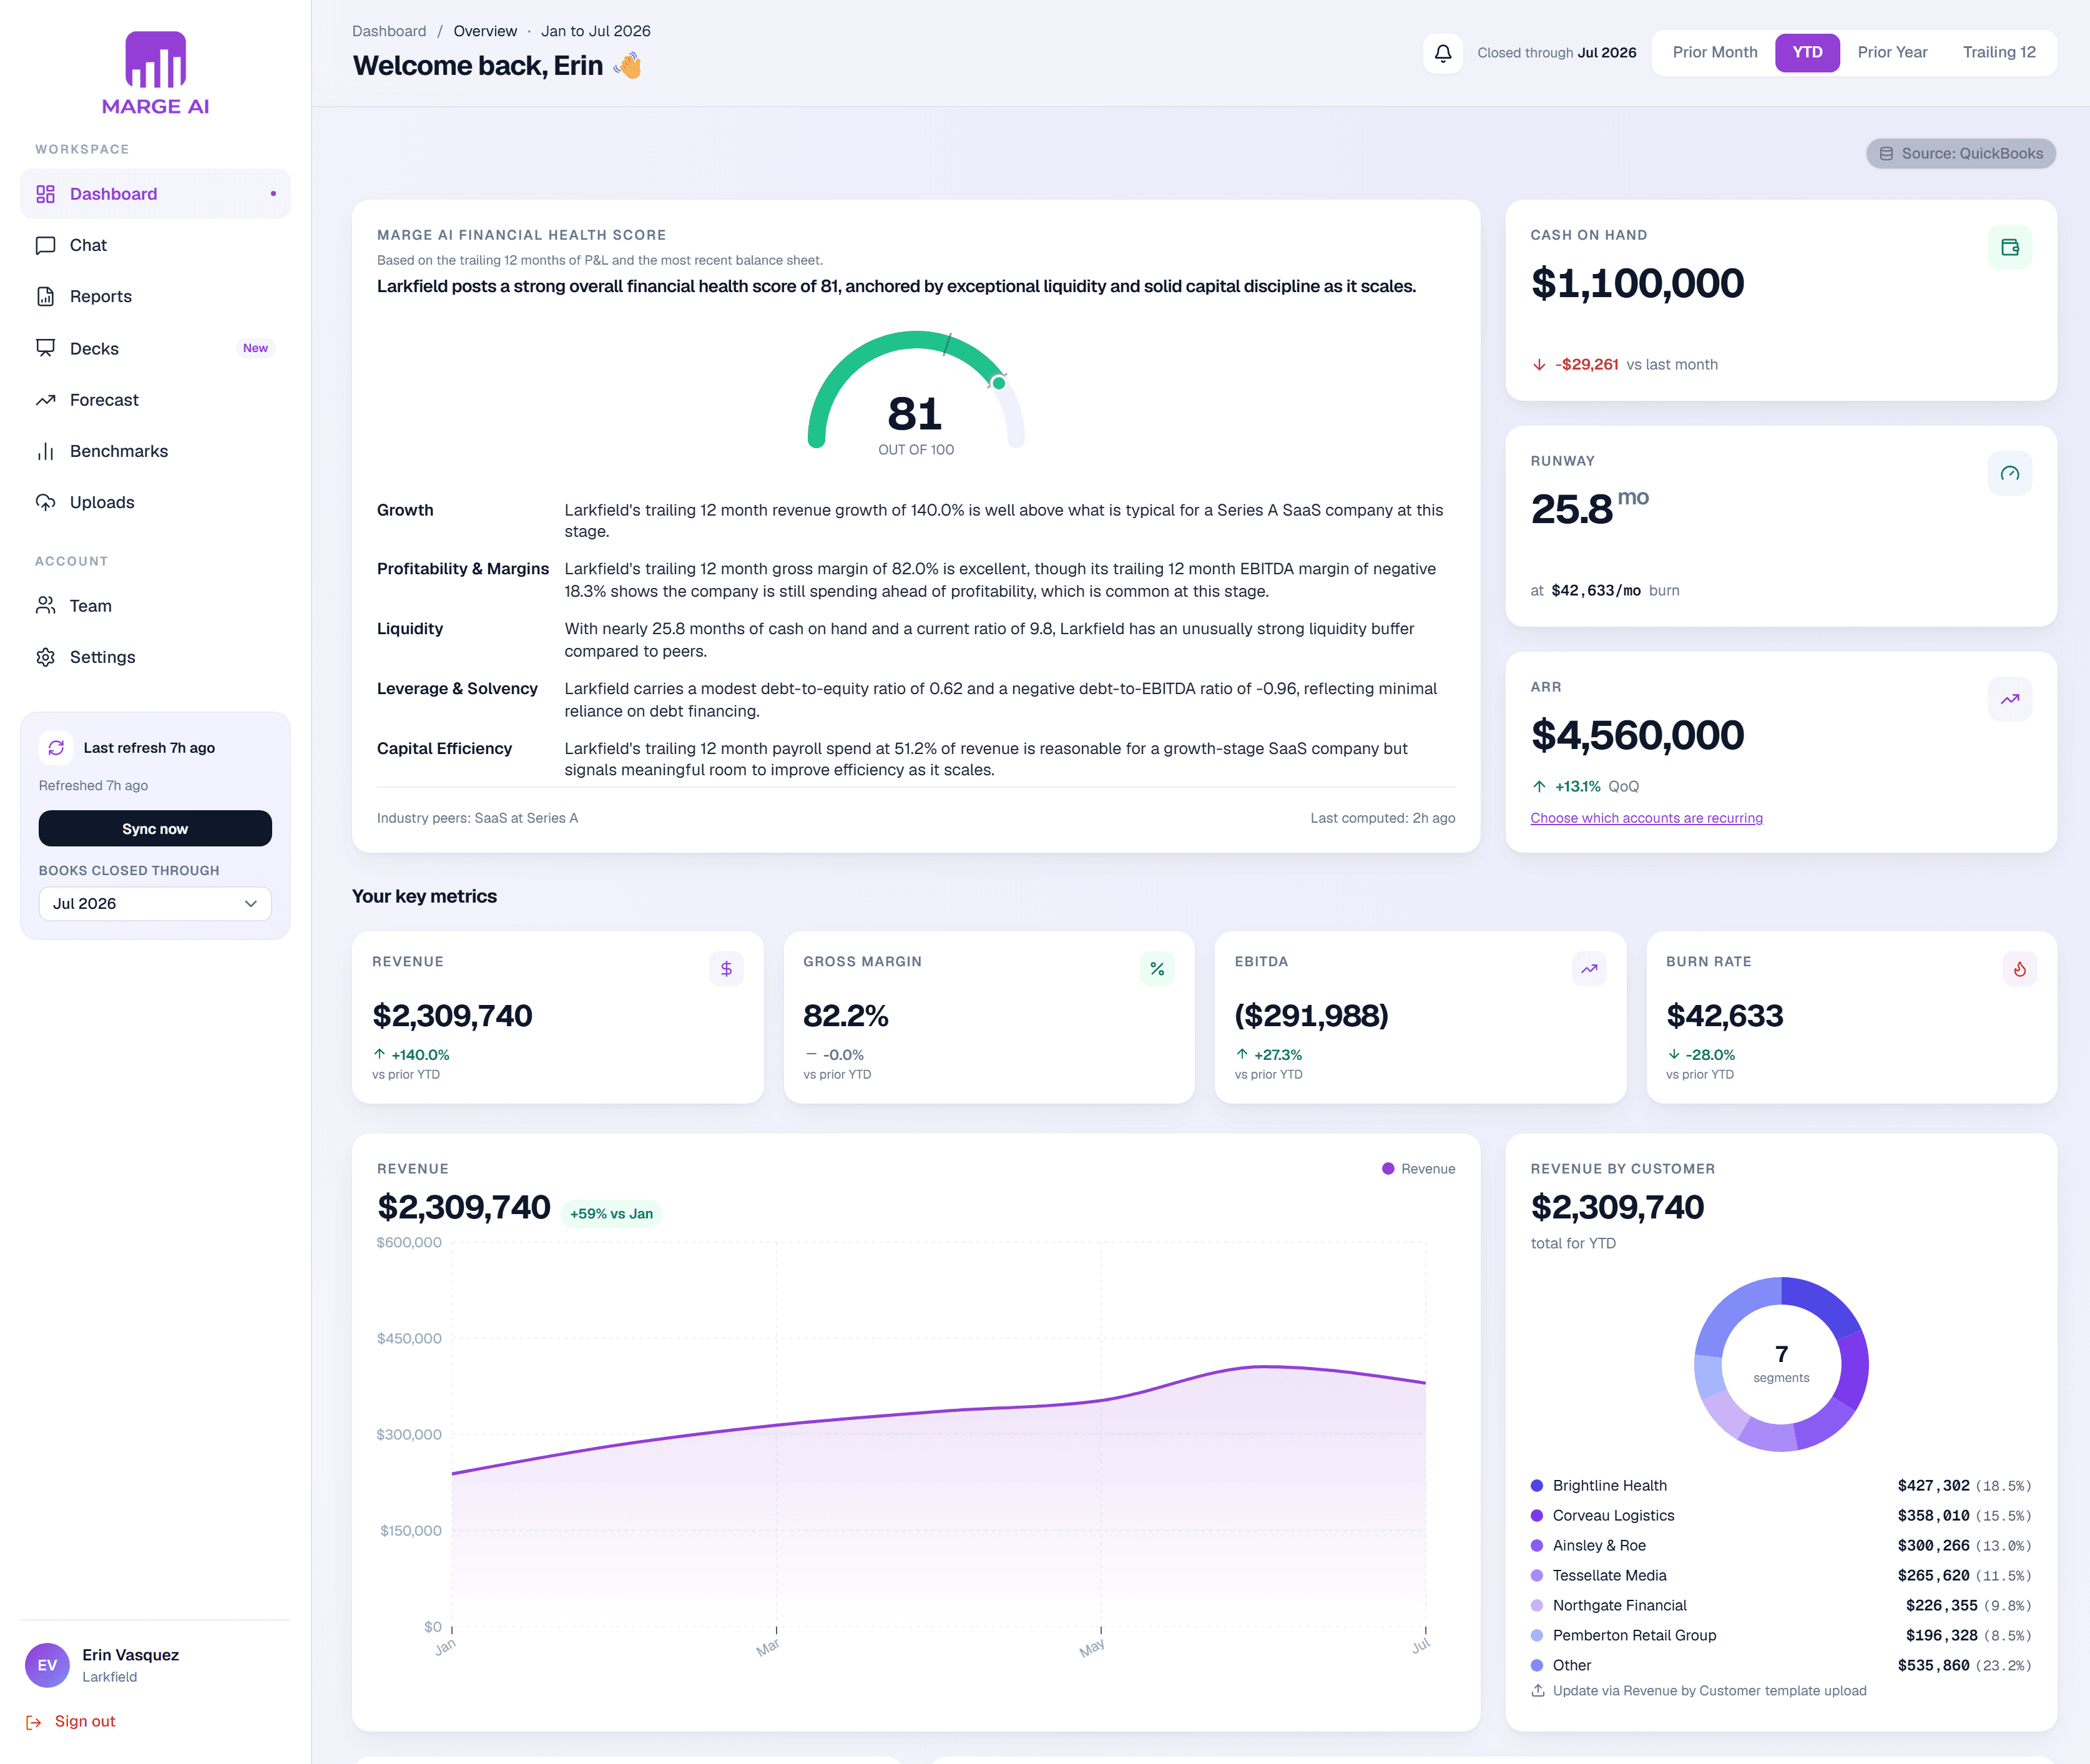Screen dimensions: 2090x1764
Task: Click the revenue area chart line
Action: (938, 1410)
